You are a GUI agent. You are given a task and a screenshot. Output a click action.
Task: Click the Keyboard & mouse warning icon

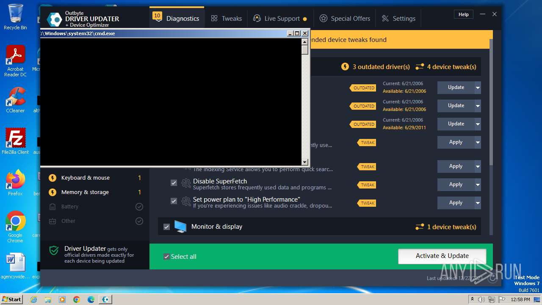point(53,178)
